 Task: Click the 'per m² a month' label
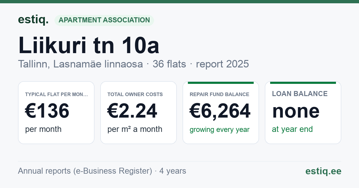135,129
